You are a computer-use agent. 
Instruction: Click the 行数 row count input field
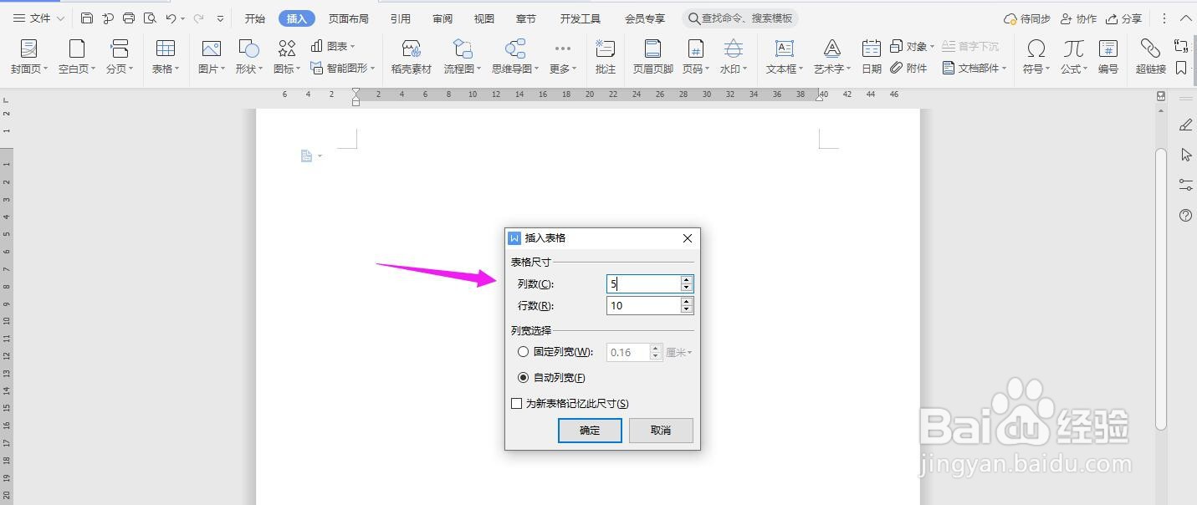click(x=643, y=305)
